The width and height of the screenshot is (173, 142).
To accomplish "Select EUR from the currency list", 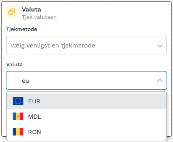I will 86,101.
